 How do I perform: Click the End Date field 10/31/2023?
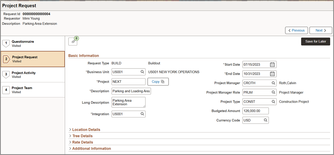[259, 74]
